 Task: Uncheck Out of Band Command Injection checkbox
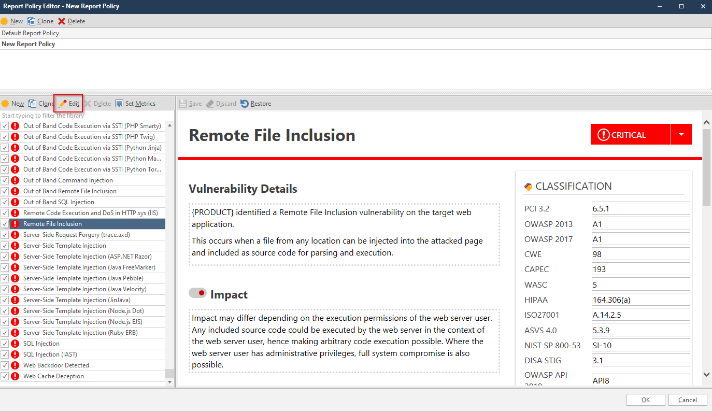click(x=5, y=180)
